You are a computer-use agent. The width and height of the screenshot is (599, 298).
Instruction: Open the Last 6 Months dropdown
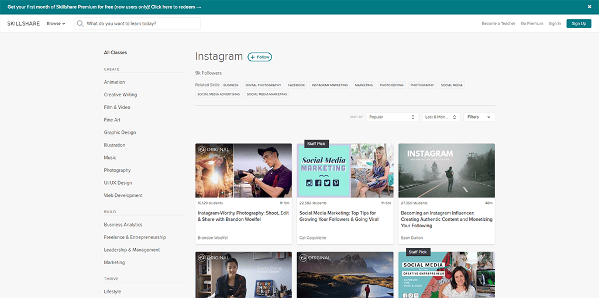click(x=441, y=117)
